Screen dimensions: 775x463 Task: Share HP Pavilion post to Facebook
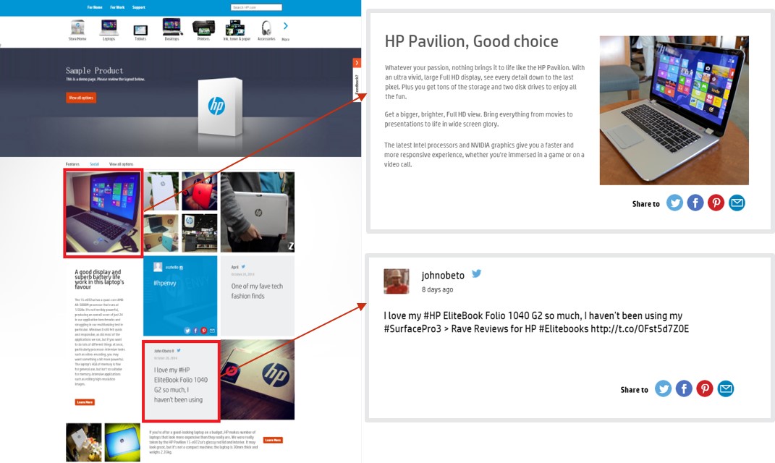click(x=695, y=203)
